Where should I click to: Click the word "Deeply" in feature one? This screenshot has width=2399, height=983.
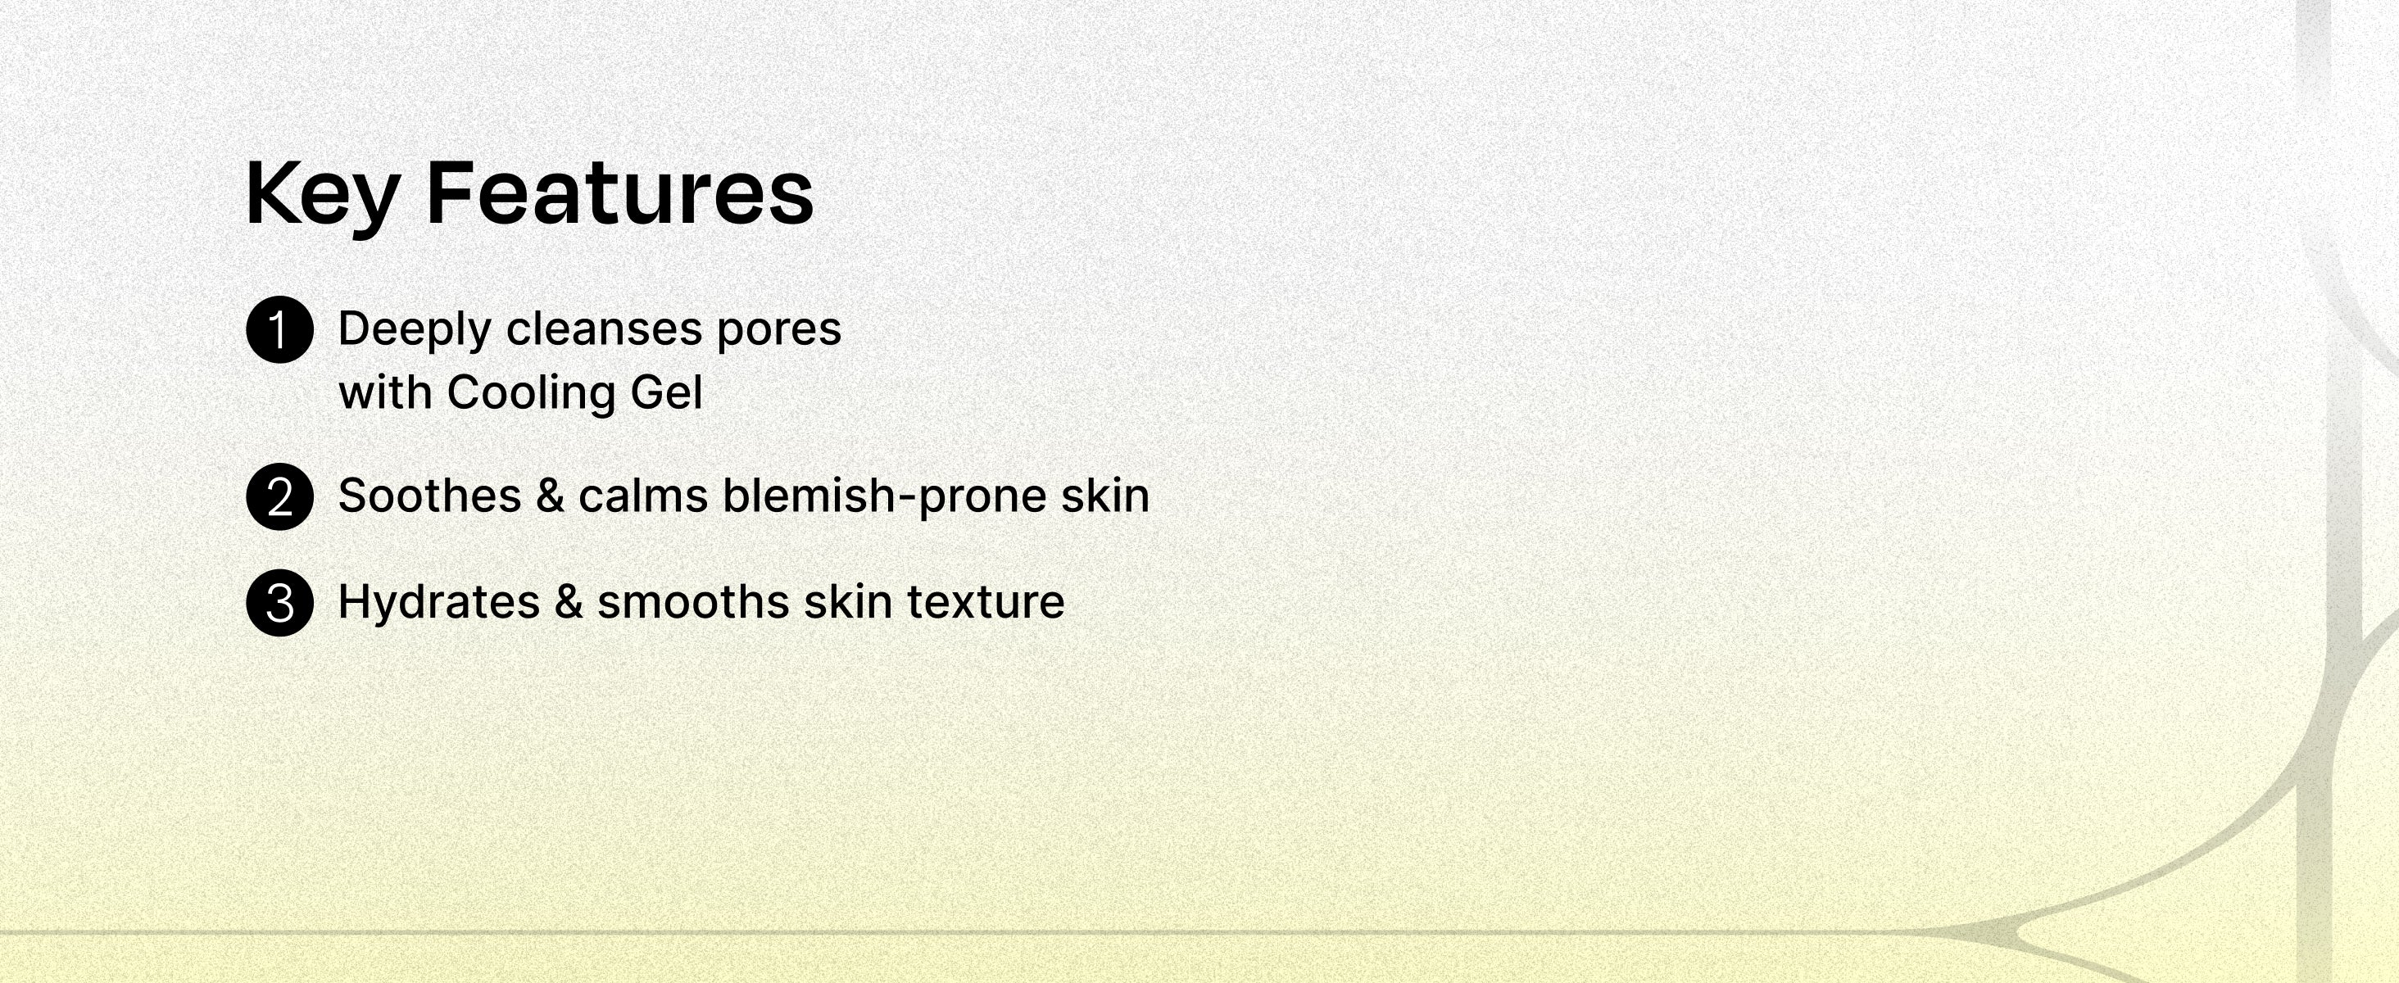(414, 329)
